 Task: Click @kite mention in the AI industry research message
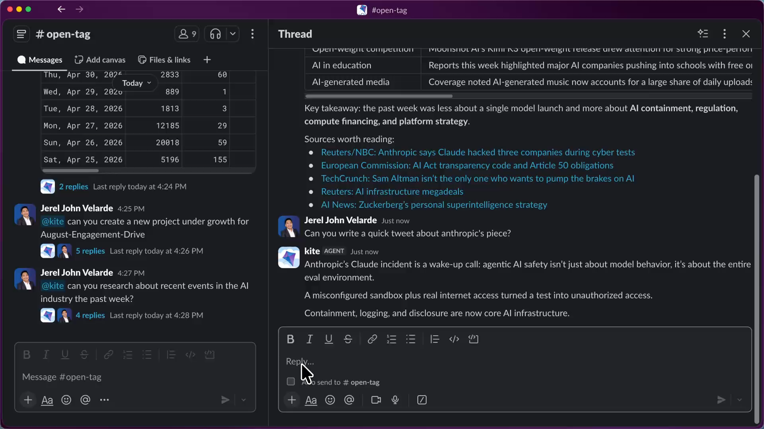pyautogui.click(x=53, y=286)
